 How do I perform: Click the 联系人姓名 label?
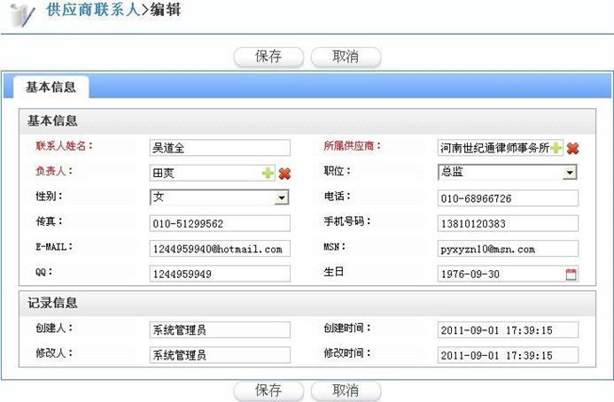(x=64, y=146)
